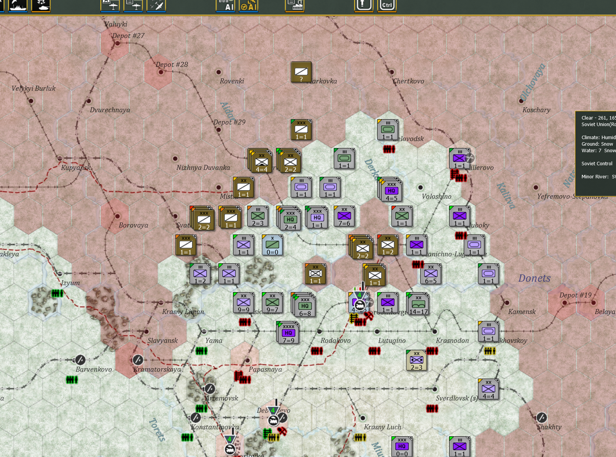The height and width of the screenshot is (457, 616).
Task: Open the air recon mission icon
Action: point(110,5)
